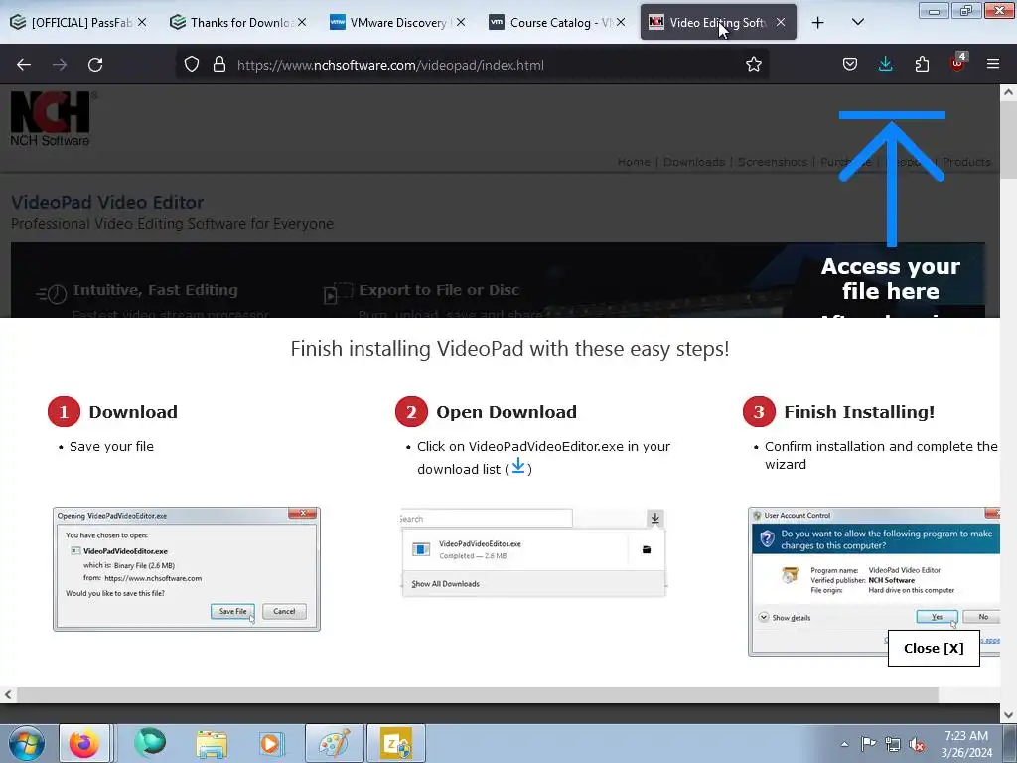Open Firefox from the taskbar
1017x763 pixels.
point(83,743)
